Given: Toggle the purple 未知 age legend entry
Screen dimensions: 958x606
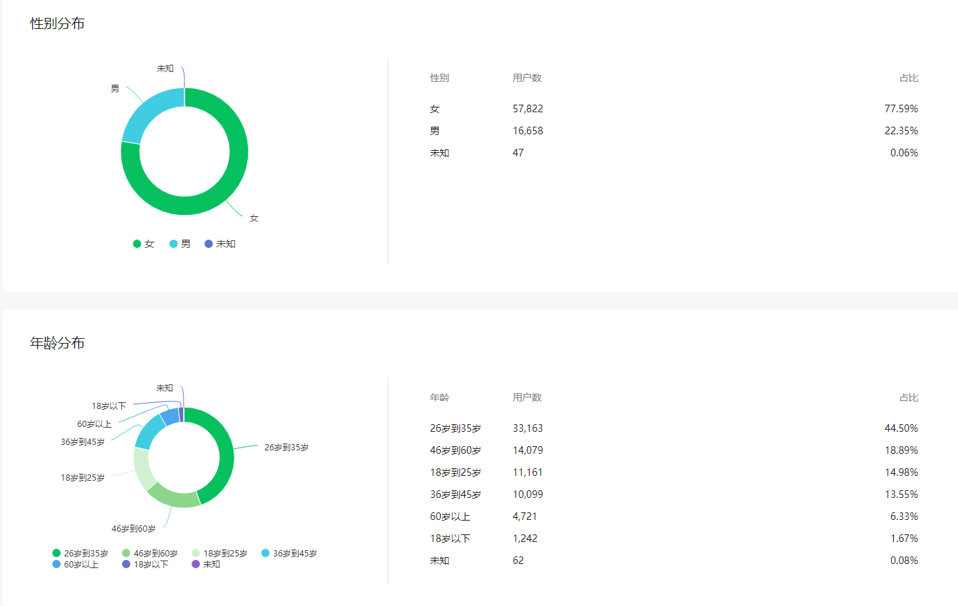Looking at the screenshot, I should point(207,564).
